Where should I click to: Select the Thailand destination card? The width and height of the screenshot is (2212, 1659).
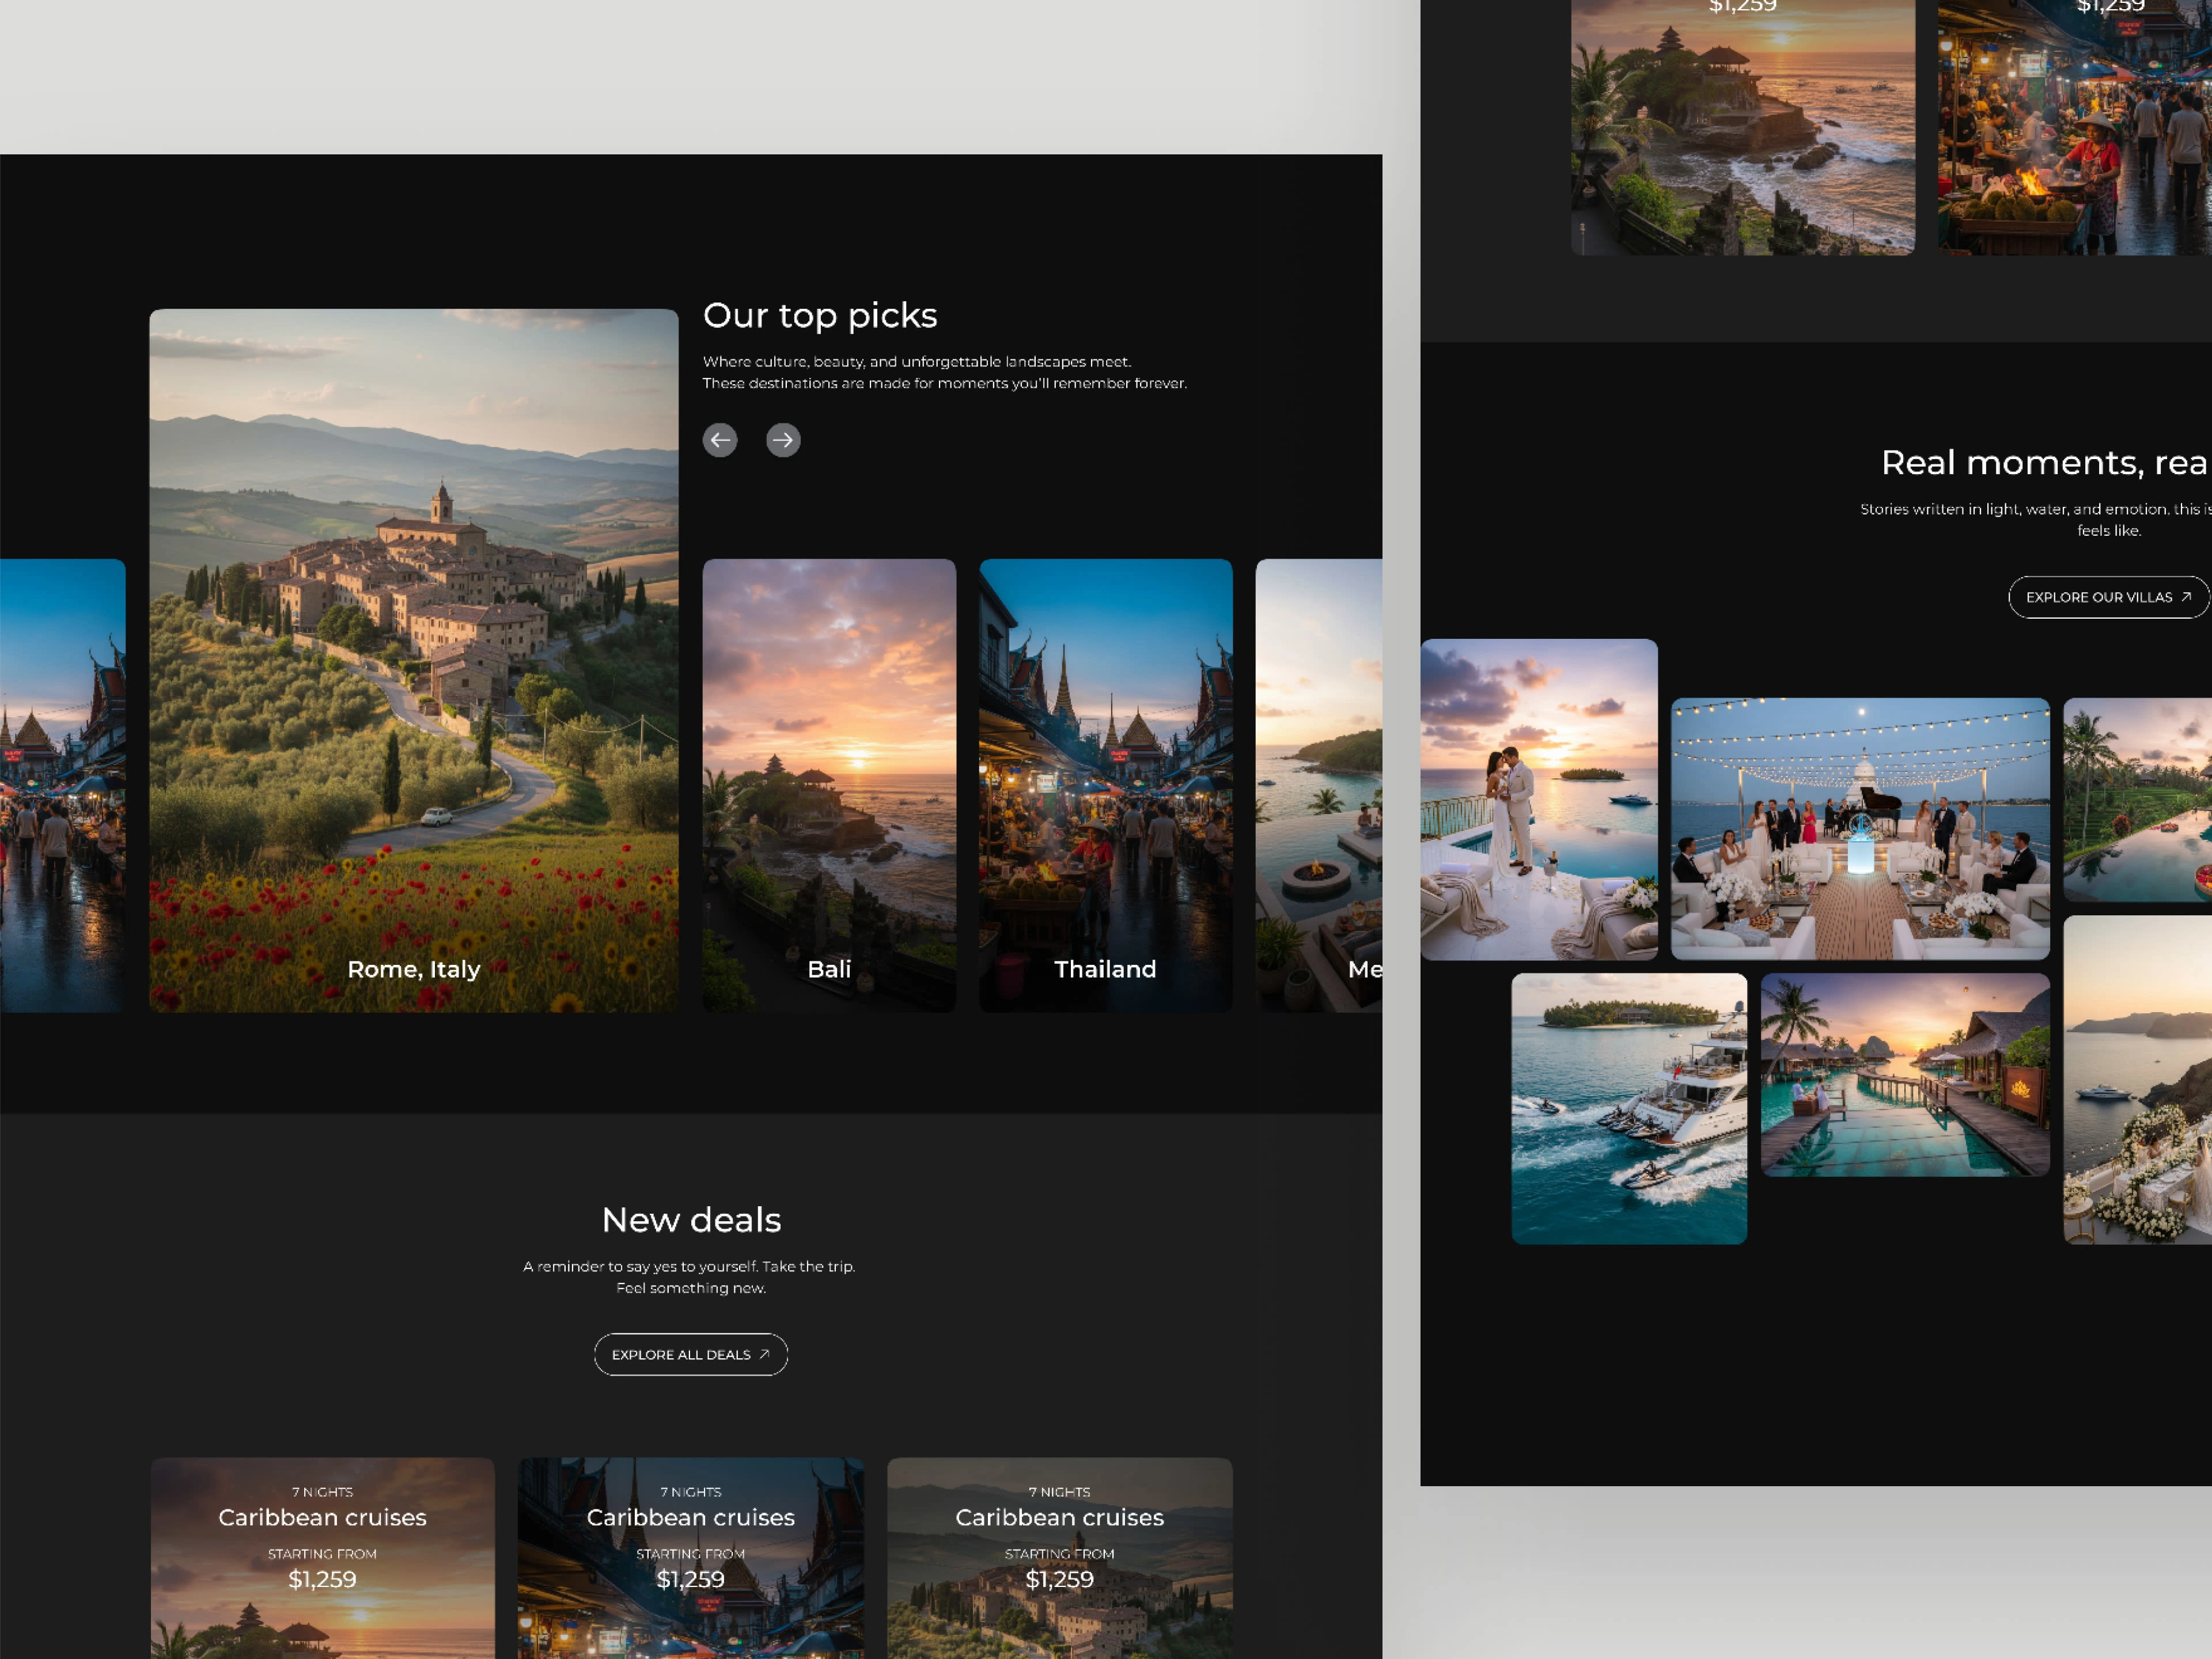1105,785
